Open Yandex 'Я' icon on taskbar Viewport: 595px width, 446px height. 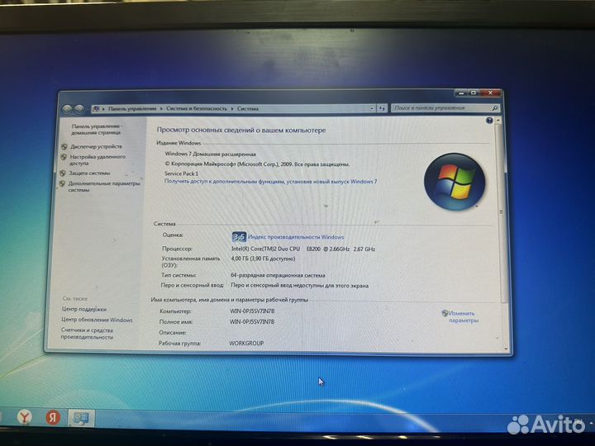pyautogui.click(x=53, y=418)
